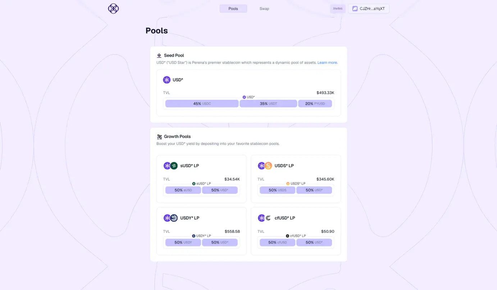Click the USD* token star icon
Viewport: 497px width, 290px height.
167,80
